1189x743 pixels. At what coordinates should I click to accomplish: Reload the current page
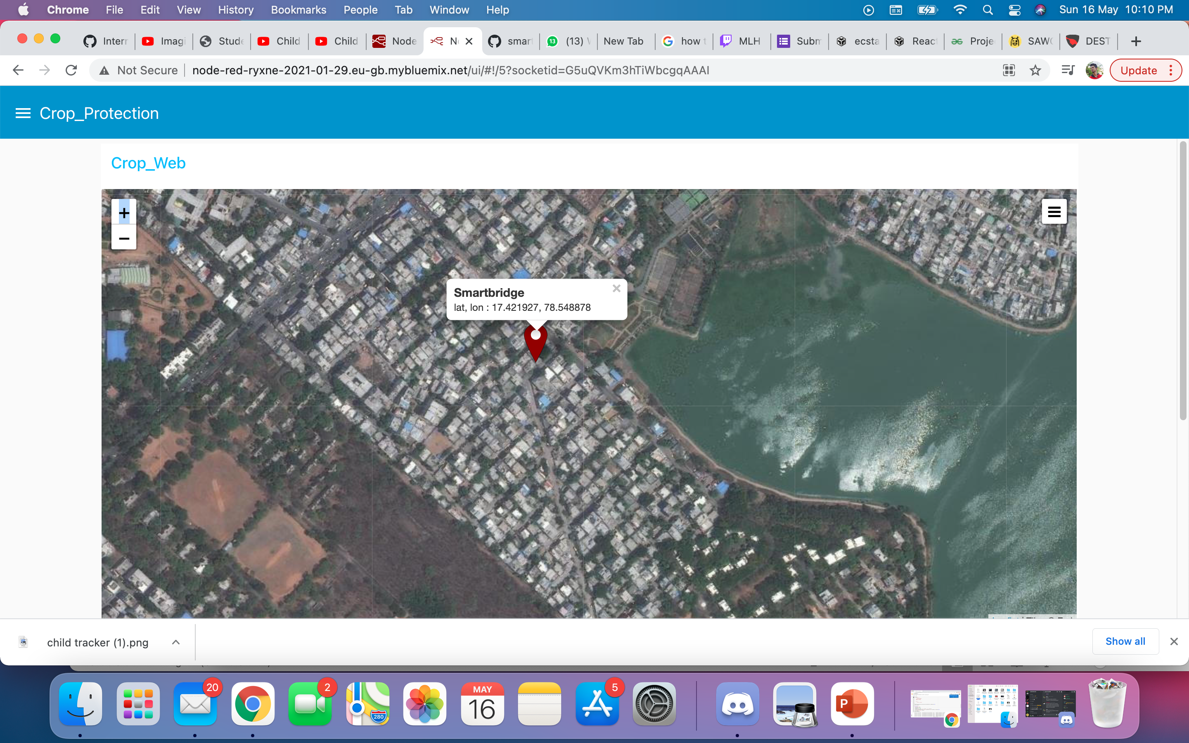coord(71,70)
